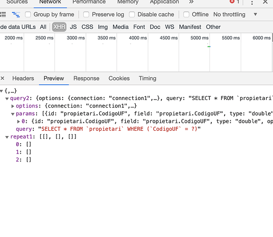273x237 pixels.
Task: Filter requests by JS type
Action: (x=73, y=27)
